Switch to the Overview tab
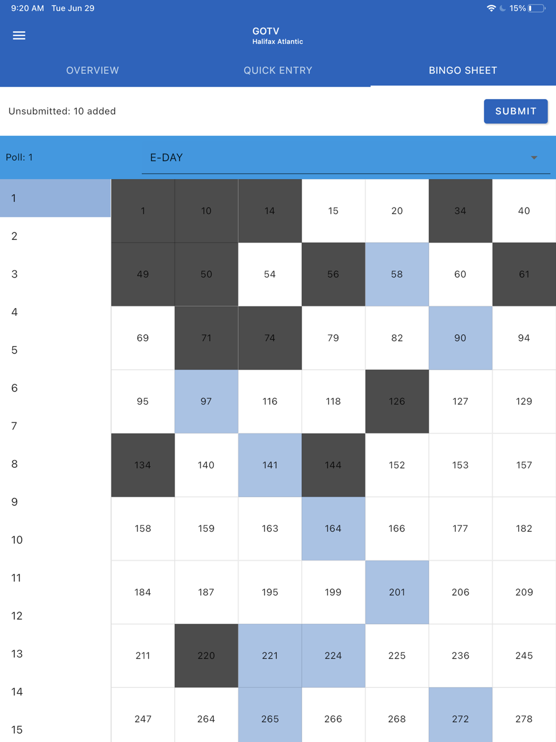556x742 pixels. click(x=92, y=71)
